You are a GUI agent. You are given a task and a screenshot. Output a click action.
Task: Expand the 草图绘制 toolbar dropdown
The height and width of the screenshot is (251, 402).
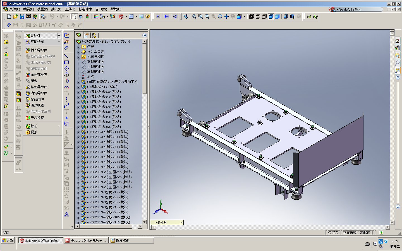pyautogui.click(x=59, y=42)
